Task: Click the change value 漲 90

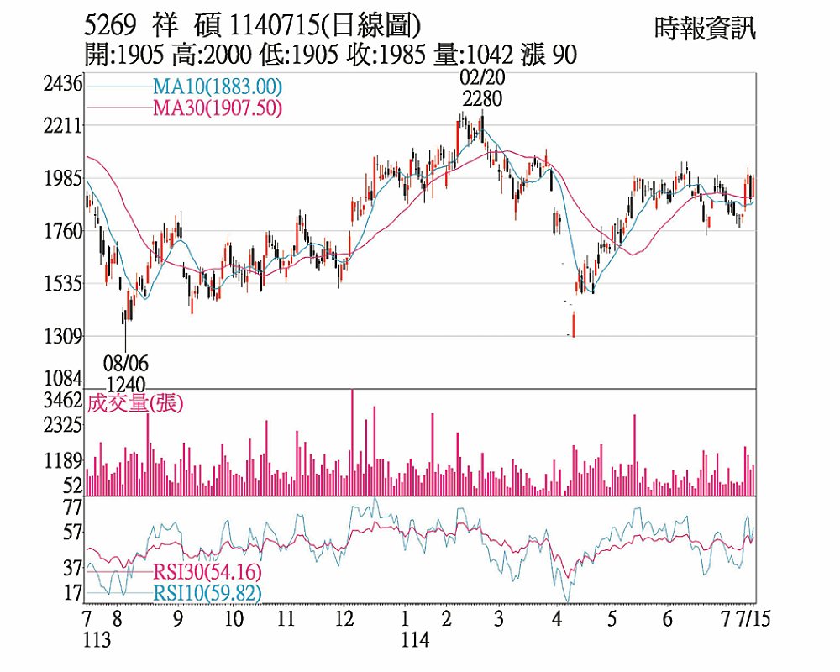Action: click(549, 55)
